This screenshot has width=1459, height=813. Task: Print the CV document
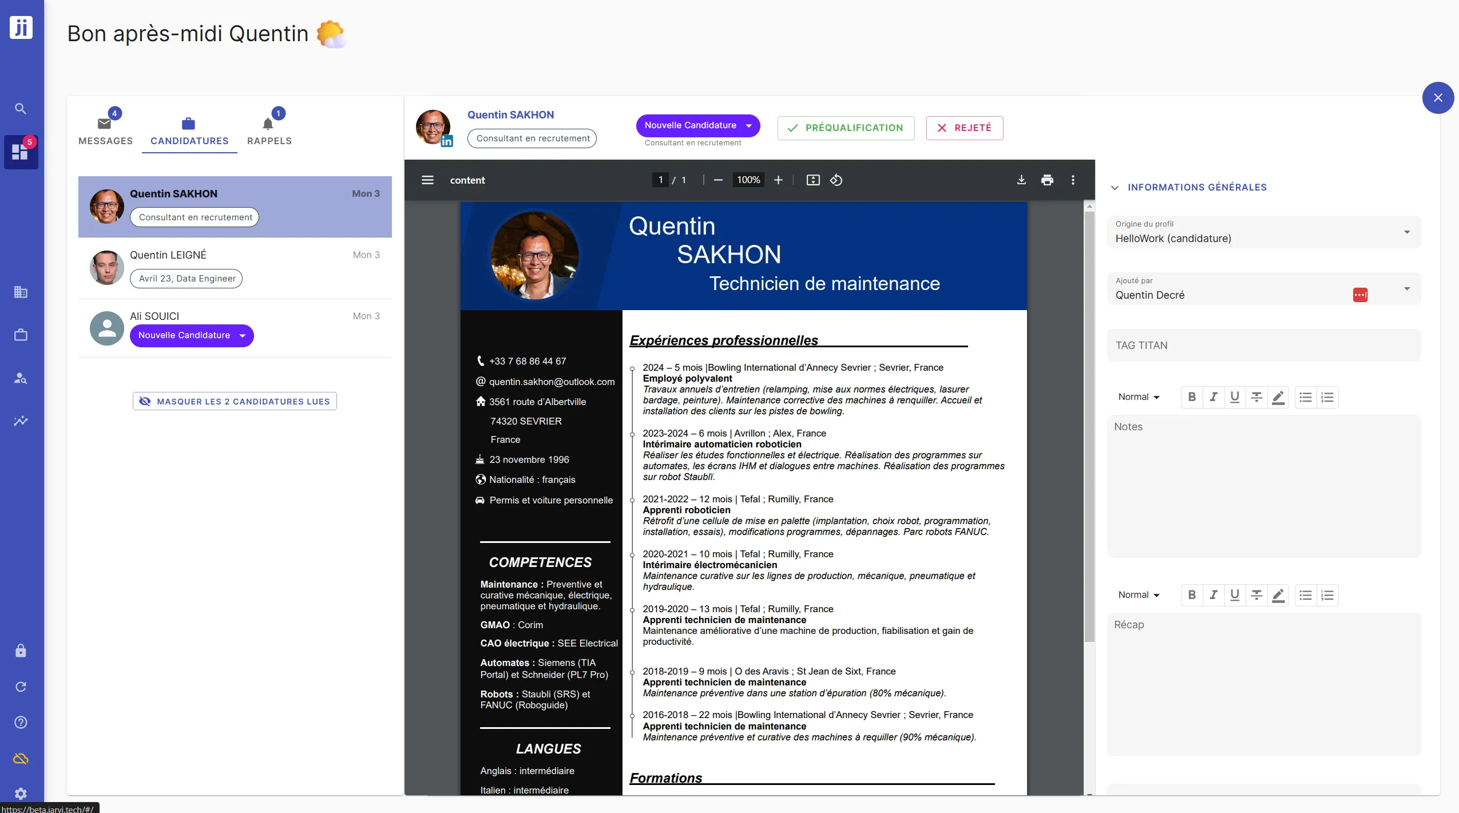pos(1047,180)
